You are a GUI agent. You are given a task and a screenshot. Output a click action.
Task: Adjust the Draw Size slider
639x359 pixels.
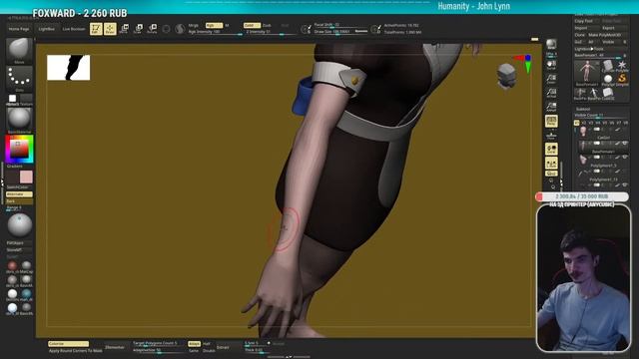tap(340, 31)
